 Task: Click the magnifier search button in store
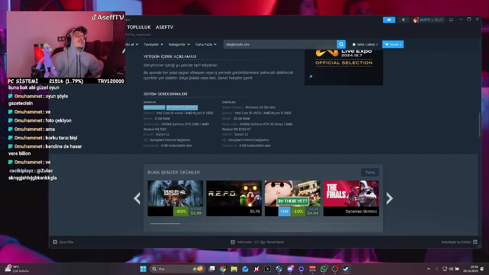click(341, 44)
